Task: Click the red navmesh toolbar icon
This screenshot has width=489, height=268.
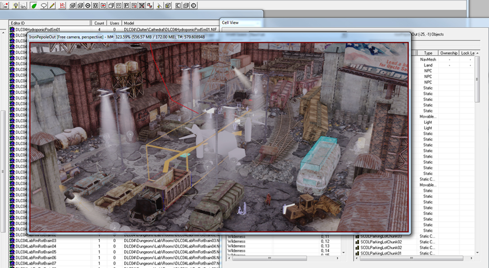Action: (62, 5)
